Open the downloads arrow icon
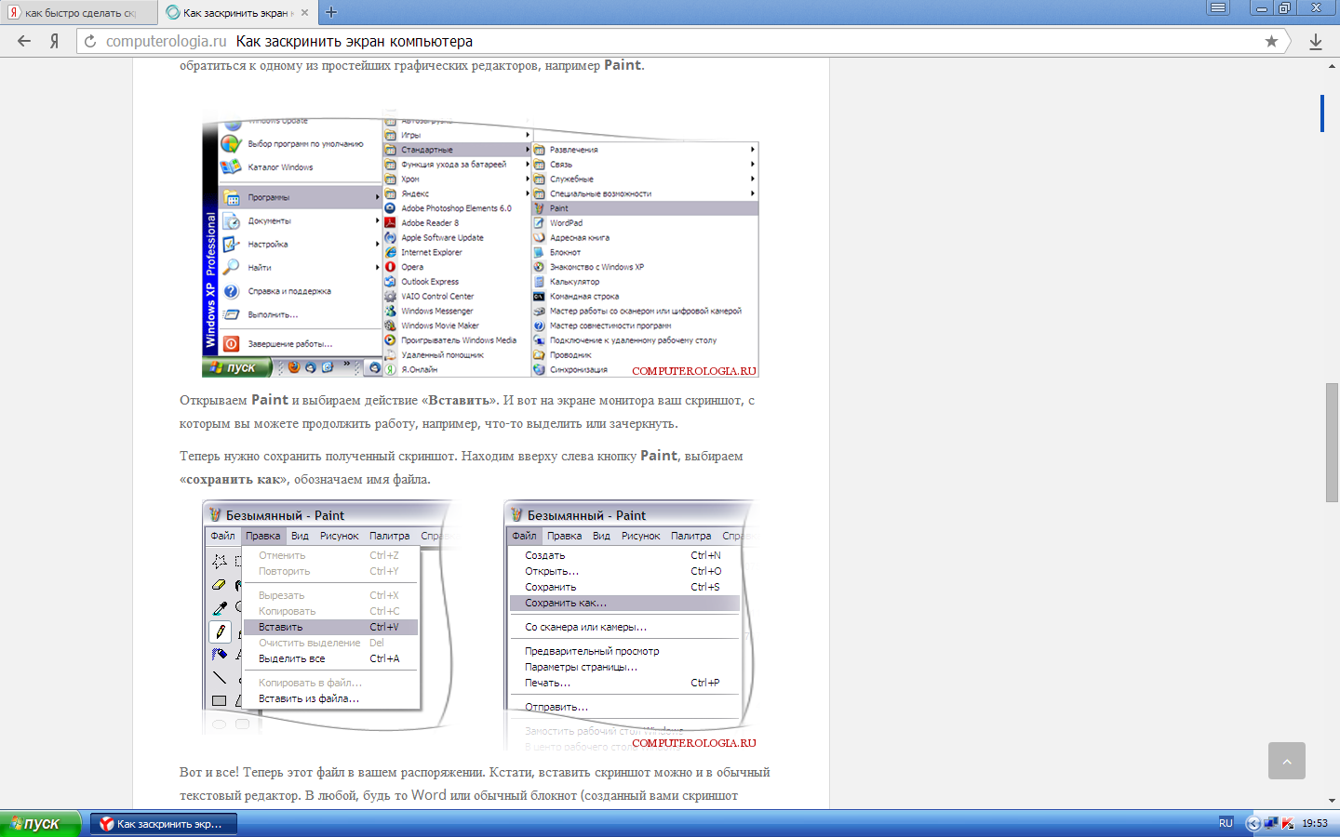 pos(1316,42)
